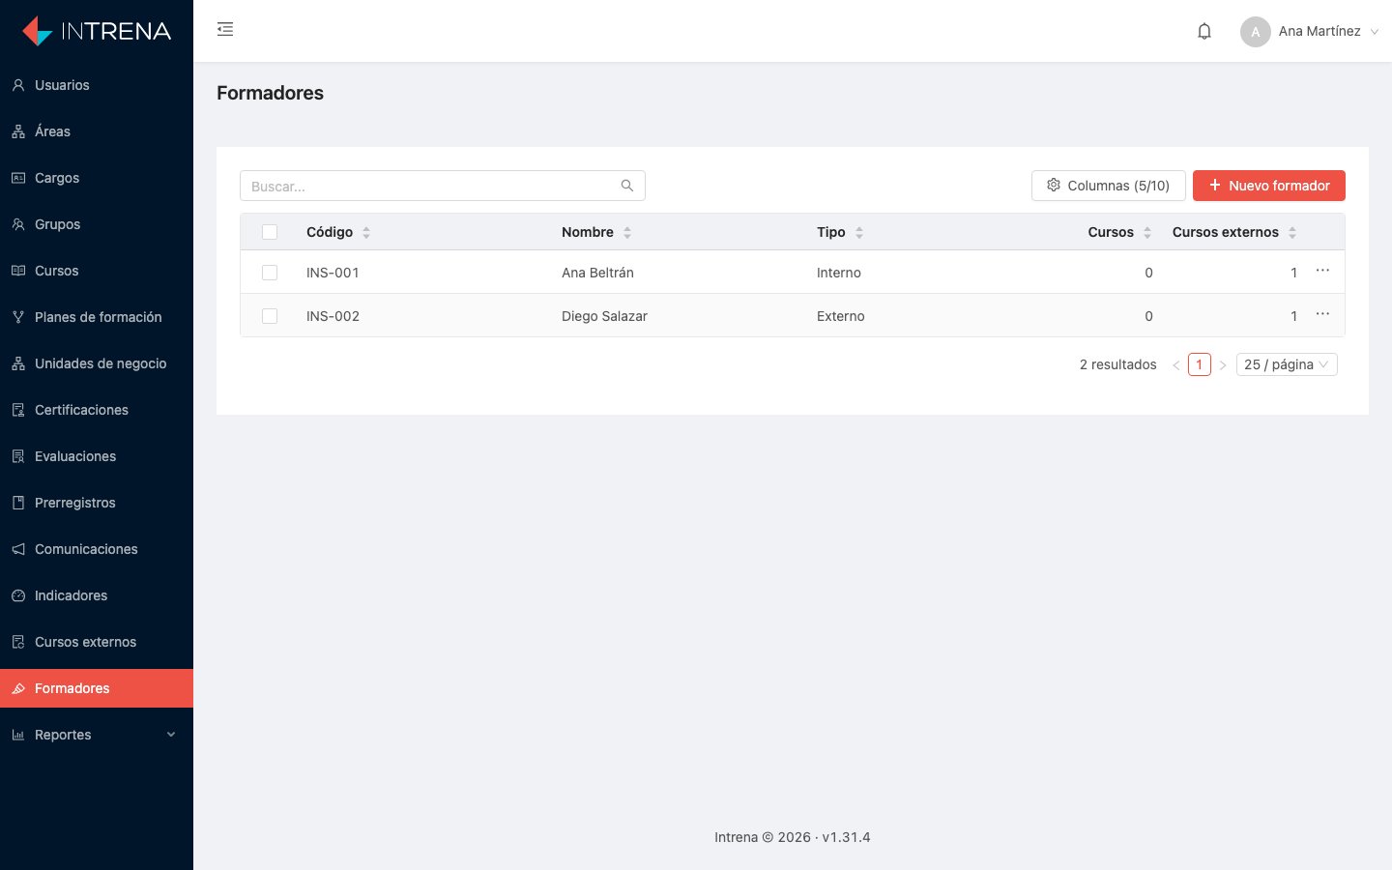Open the three-dots menu for INS-002

point(1322,314)
